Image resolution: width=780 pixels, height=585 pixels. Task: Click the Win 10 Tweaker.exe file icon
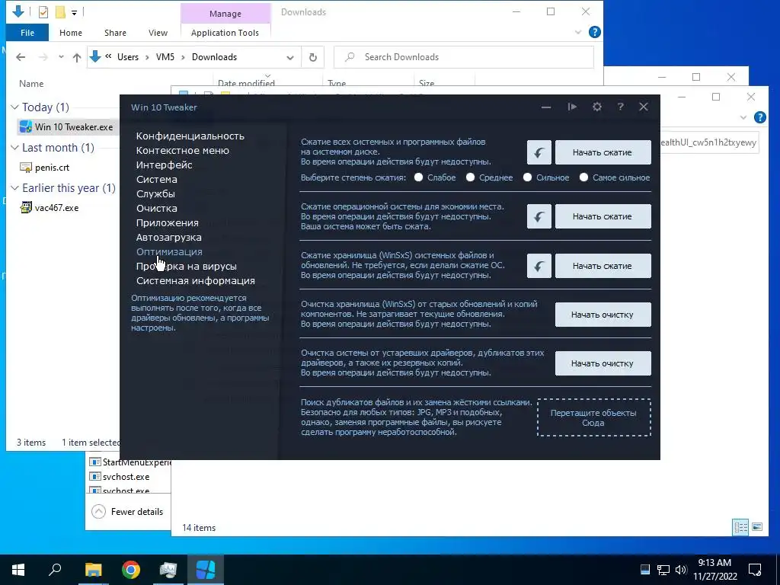coord(26,127)
